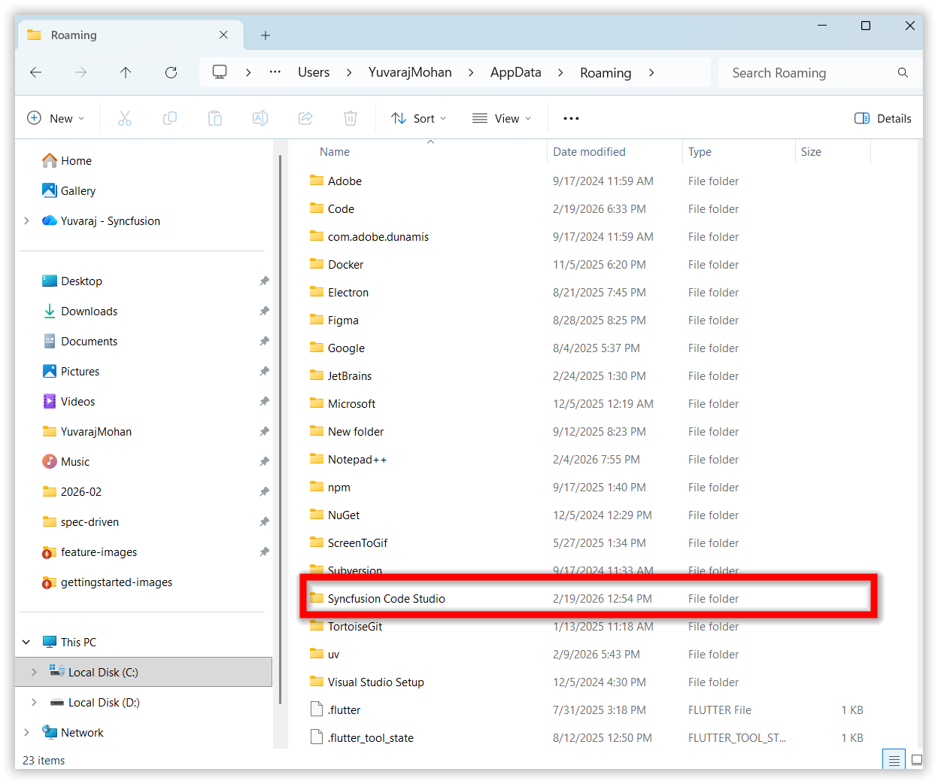The height and width of the screenshot is (784, 938).
Task: Open the See more ellipsis menu
Action: (x=571, y=118)
